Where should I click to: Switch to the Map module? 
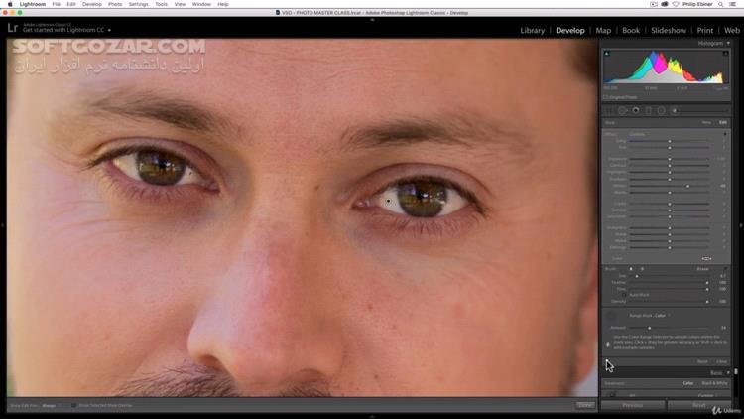click(603, 30)
